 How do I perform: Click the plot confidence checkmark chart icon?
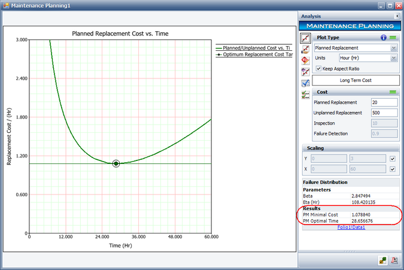pos(306,83)
